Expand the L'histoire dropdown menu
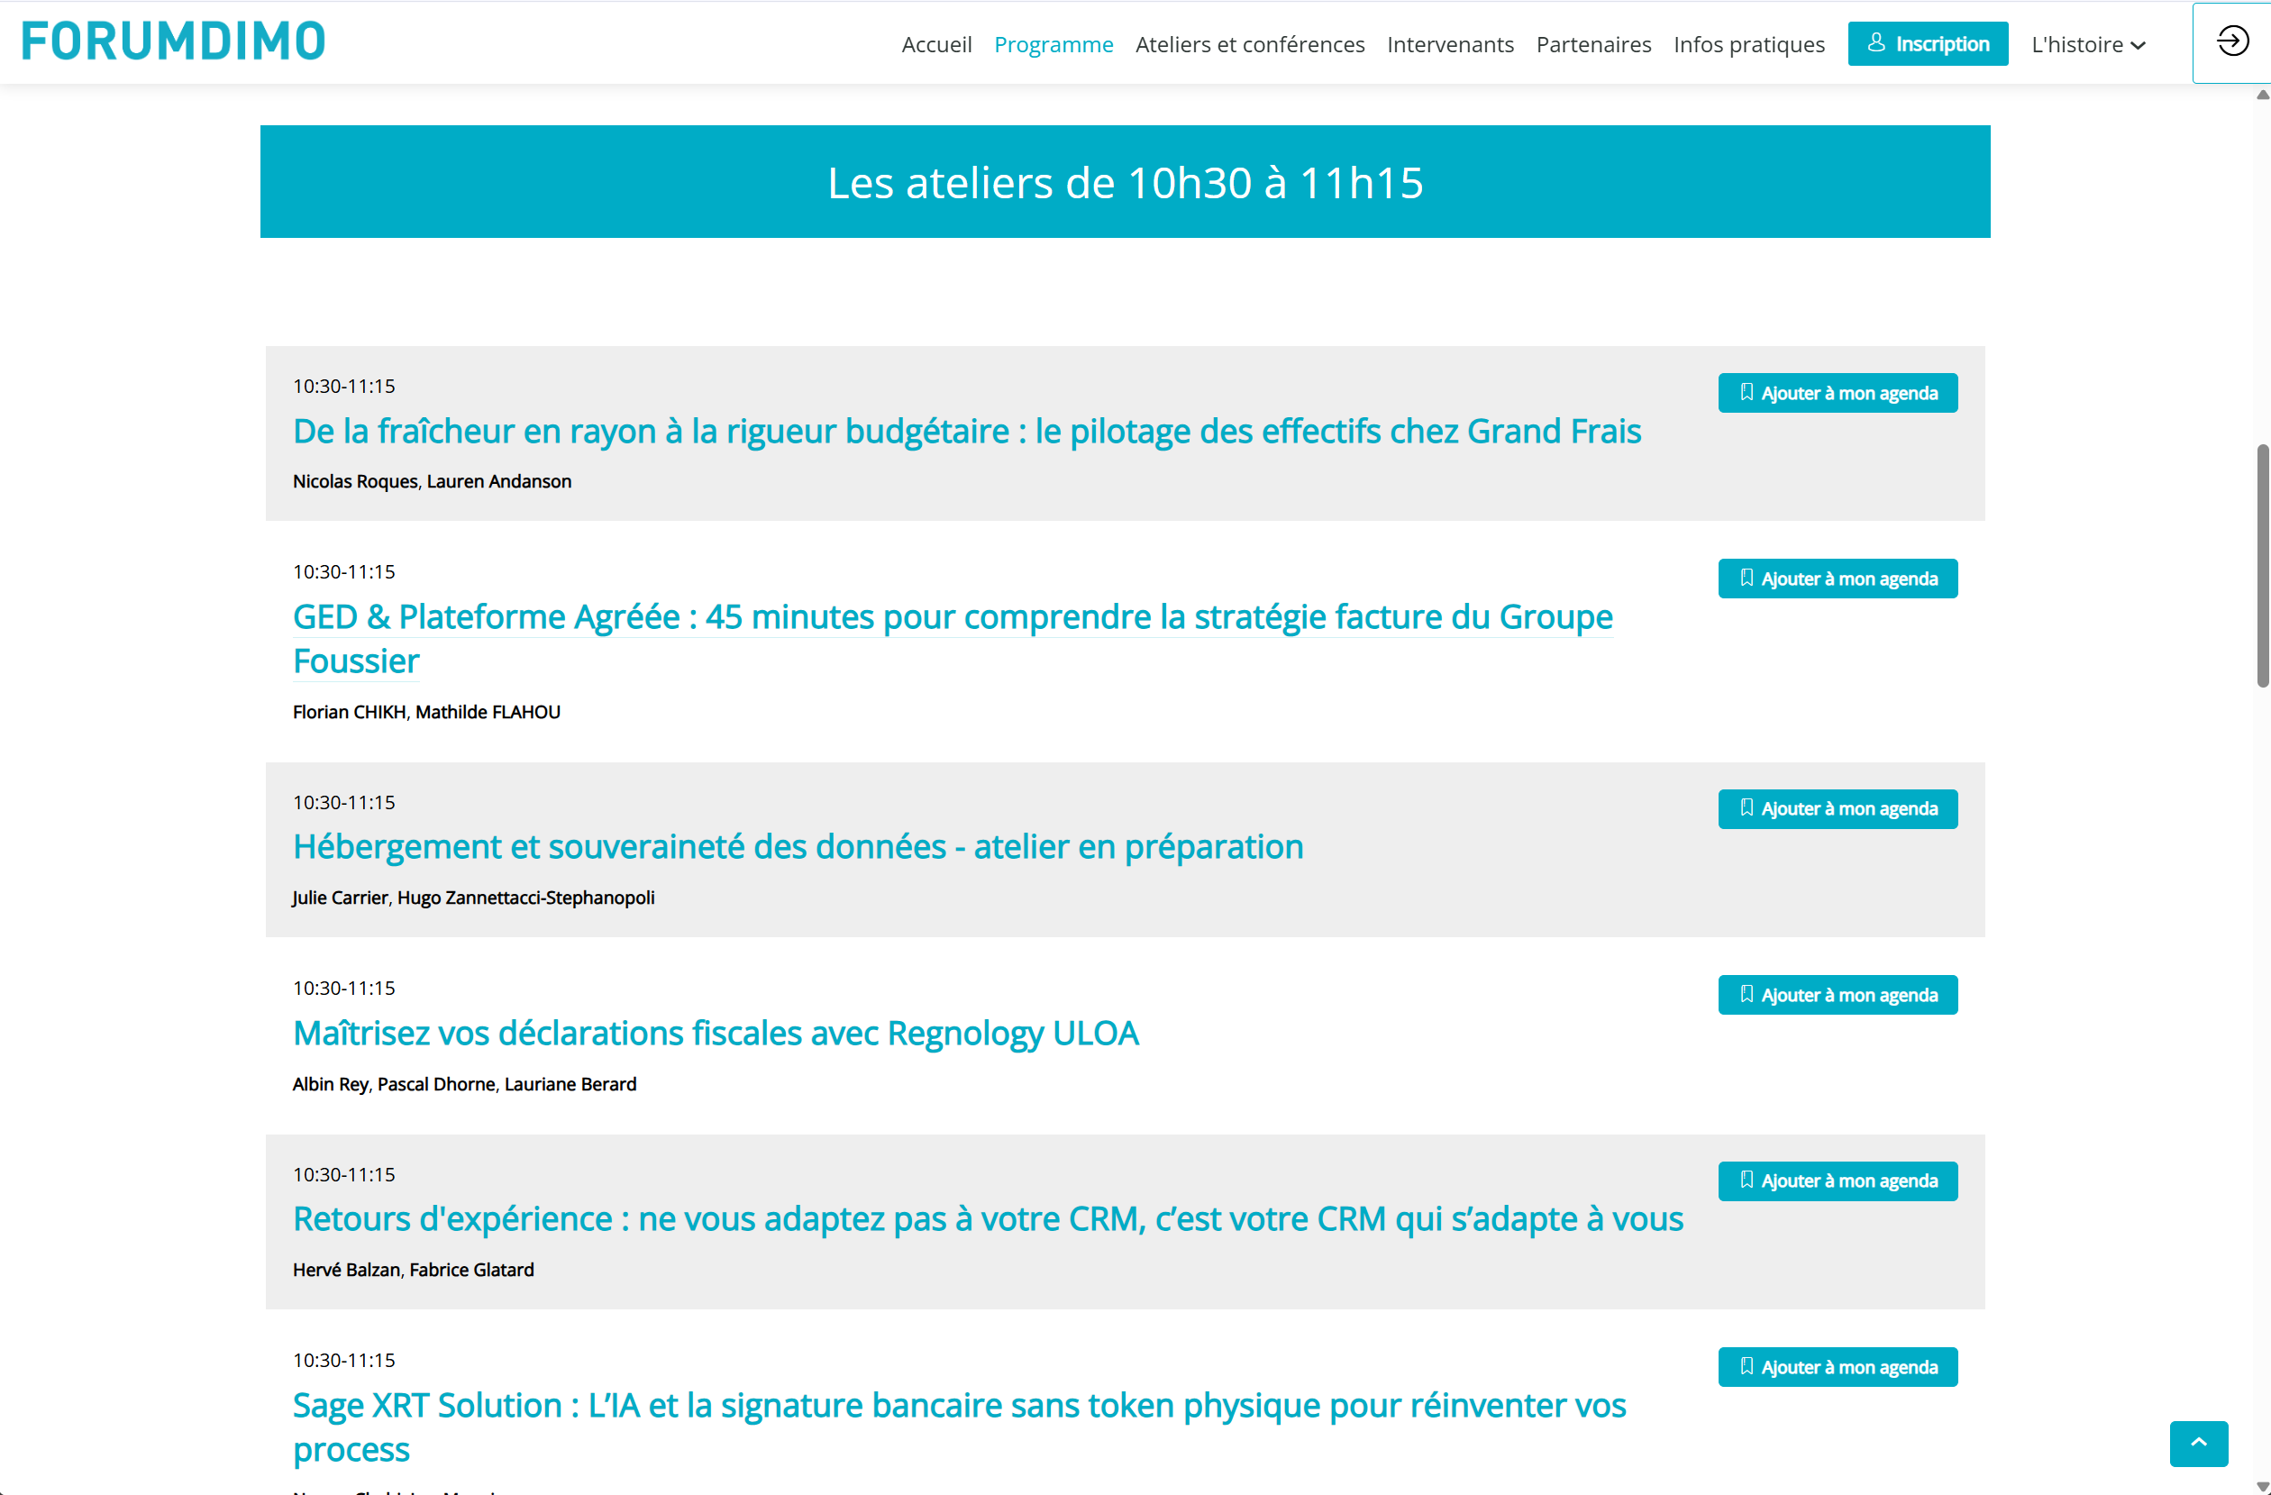 [2088, 45]
